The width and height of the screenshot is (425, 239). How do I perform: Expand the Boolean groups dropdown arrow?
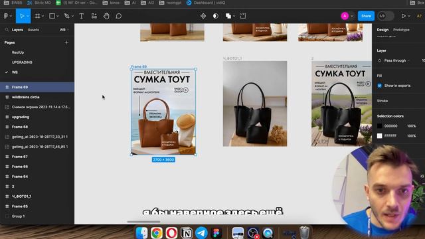234,16
